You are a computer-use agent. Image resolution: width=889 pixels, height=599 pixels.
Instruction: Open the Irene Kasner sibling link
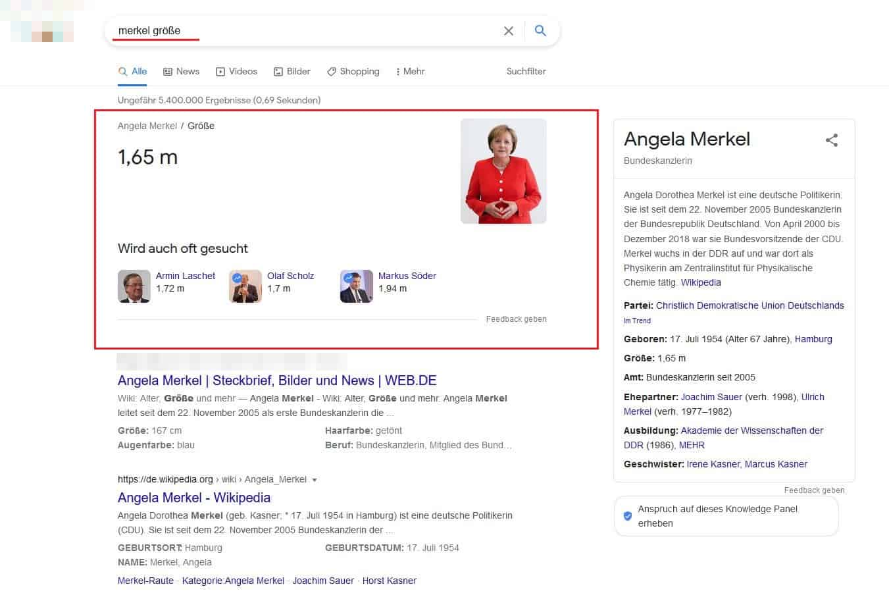pyautogui.click(x=713, y=464)
